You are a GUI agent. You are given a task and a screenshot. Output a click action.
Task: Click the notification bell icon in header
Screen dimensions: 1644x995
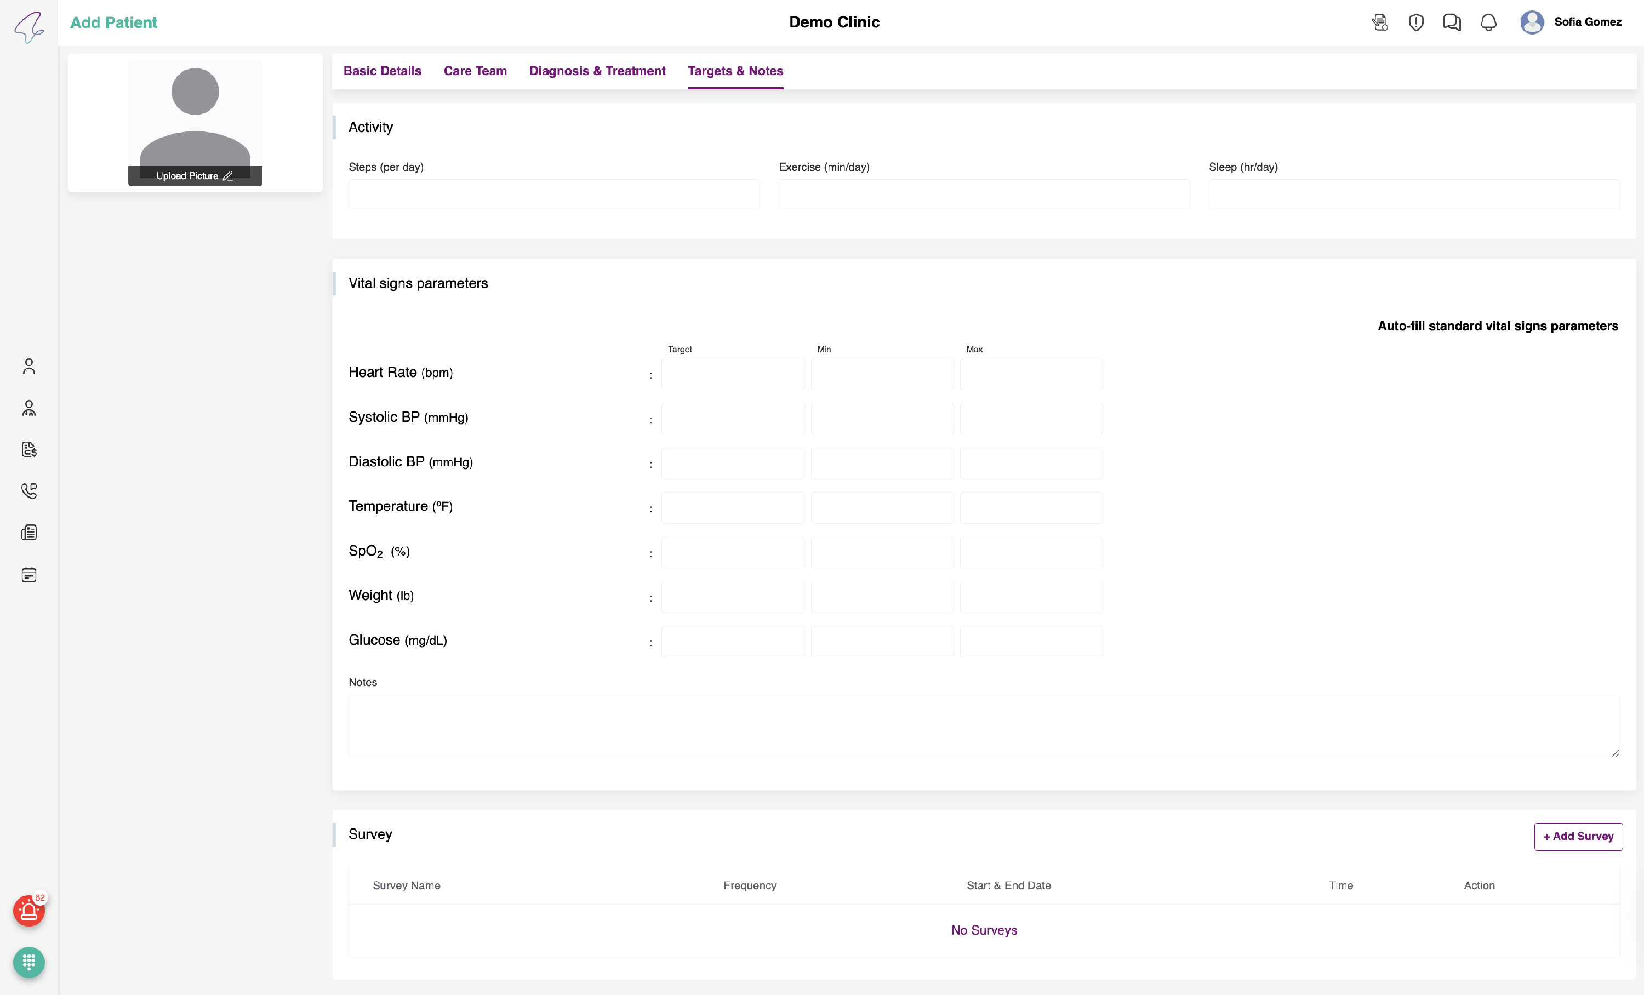point(1488,22)
